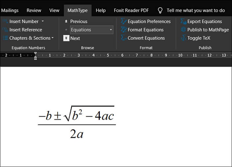Image resolution: width=232 pixels, height=167 pixels.
Task: Click the Convert Equations icon
Action: click(x=124, y=38)
